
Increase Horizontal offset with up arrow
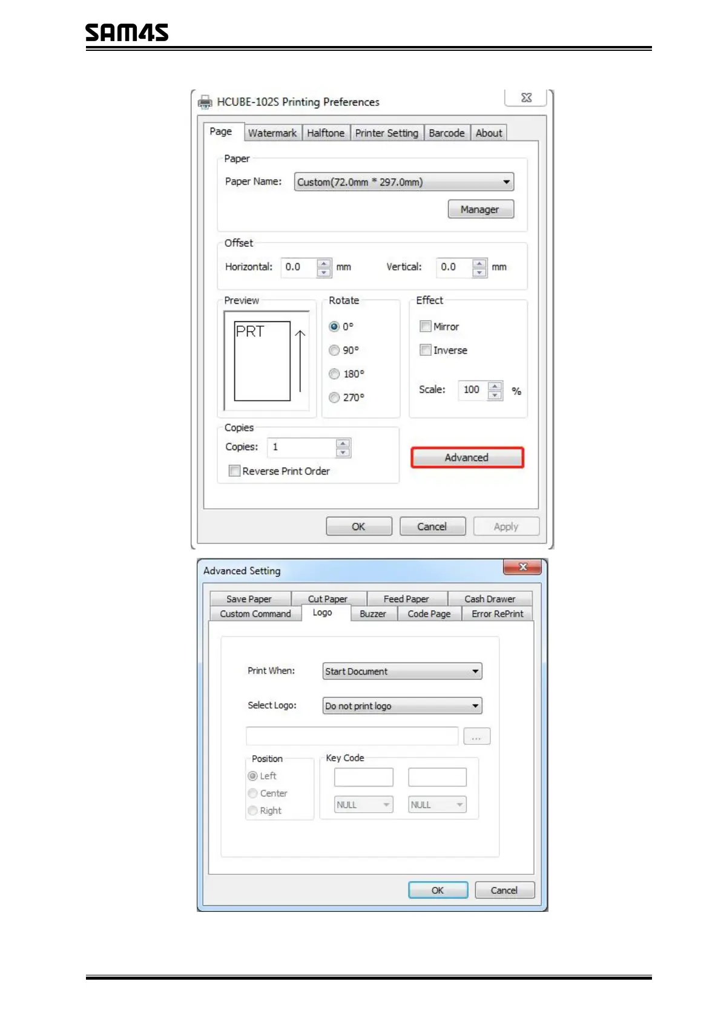324,263
